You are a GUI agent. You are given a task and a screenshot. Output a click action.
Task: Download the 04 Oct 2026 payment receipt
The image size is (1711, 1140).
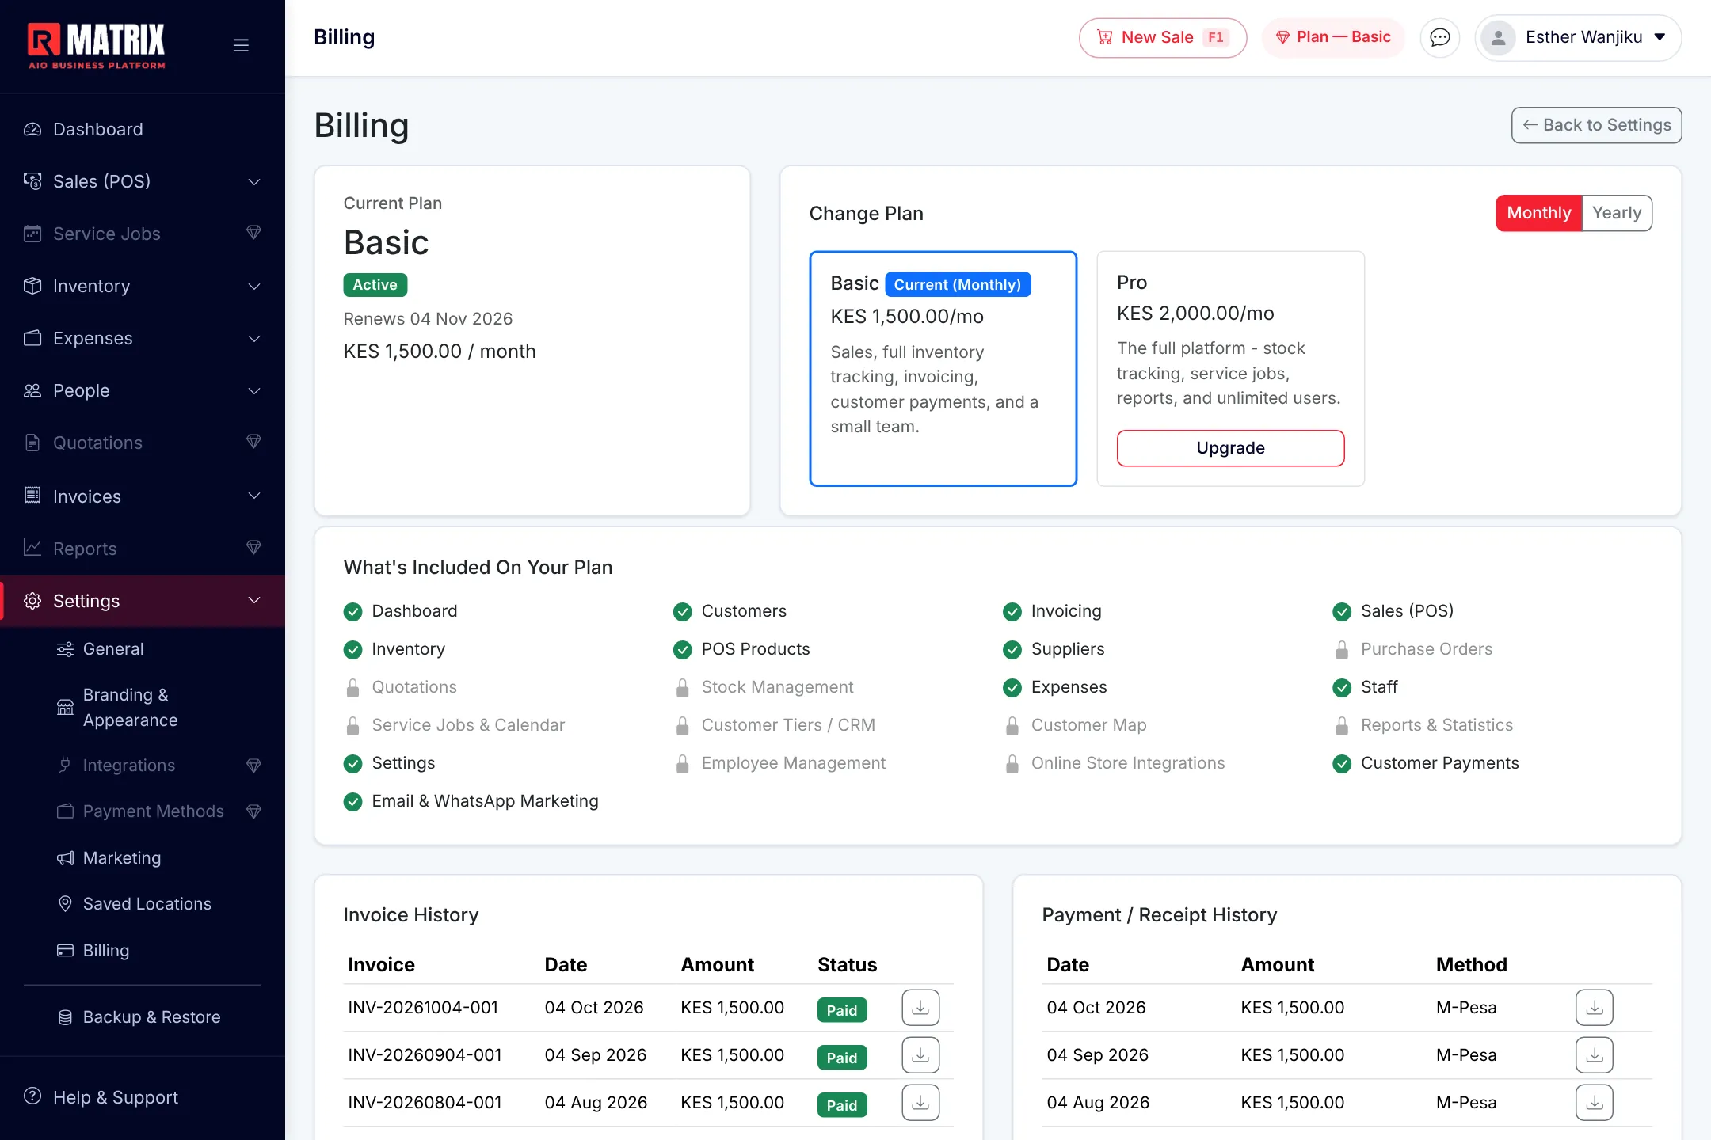click(1595, 1008)
